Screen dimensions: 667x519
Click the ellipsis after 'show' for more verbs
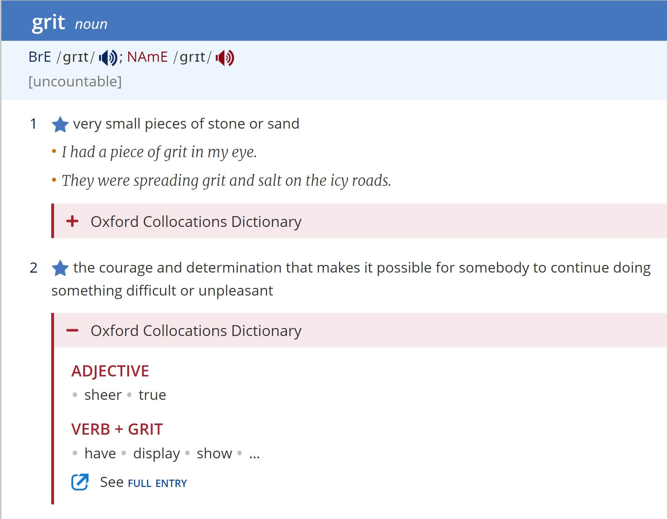pyautogui.click(x=254, y=454)
